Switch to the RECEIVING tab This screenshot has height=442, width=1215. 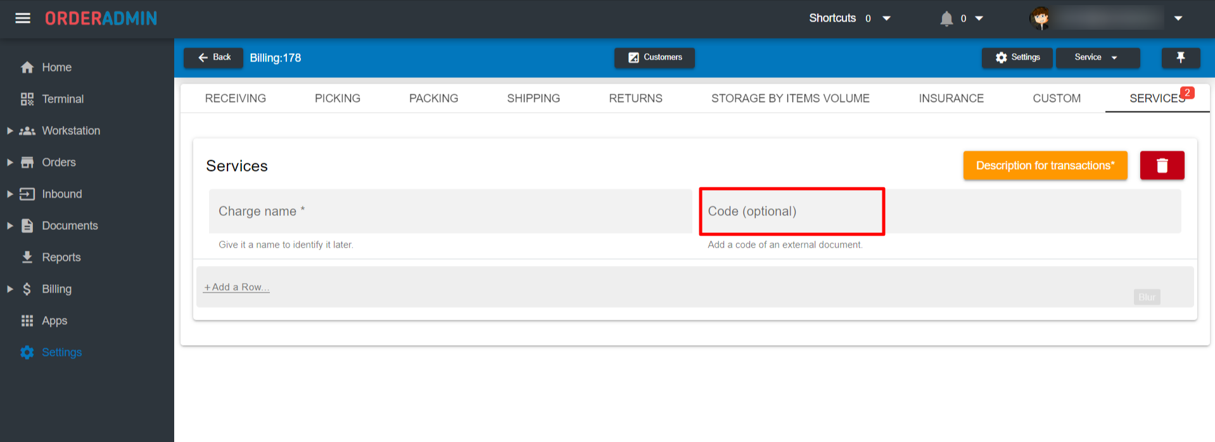[236, 98]
